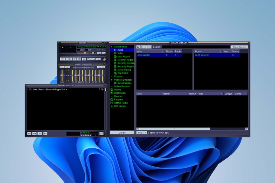
Task: Collapse the Local Library tree node
Action: click(111, 47)
